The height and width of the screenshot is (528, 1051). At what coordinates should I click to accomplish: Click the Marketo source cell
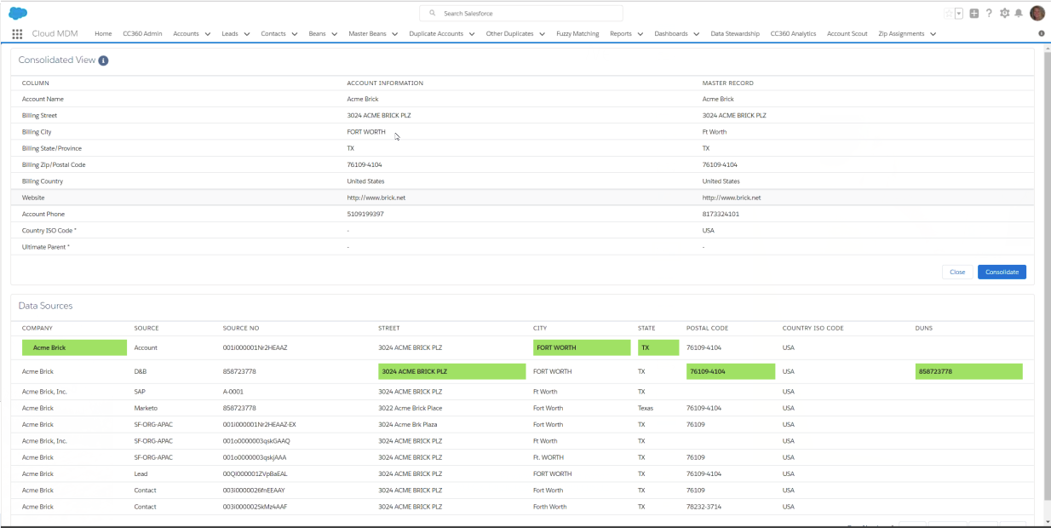pyautogui.click(x=146, y=408)
